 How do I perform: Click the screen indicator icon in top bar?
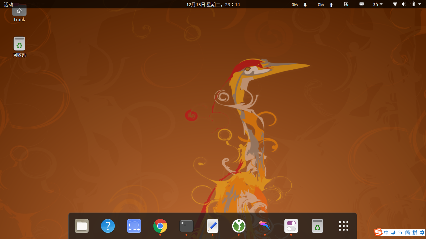[346, 4]
